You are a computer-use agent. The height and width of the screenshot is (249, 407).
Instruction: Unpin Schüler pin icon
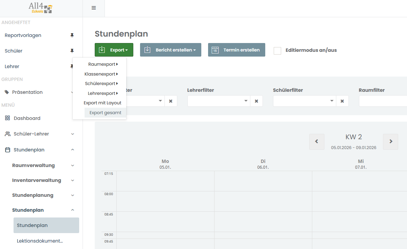72,51
